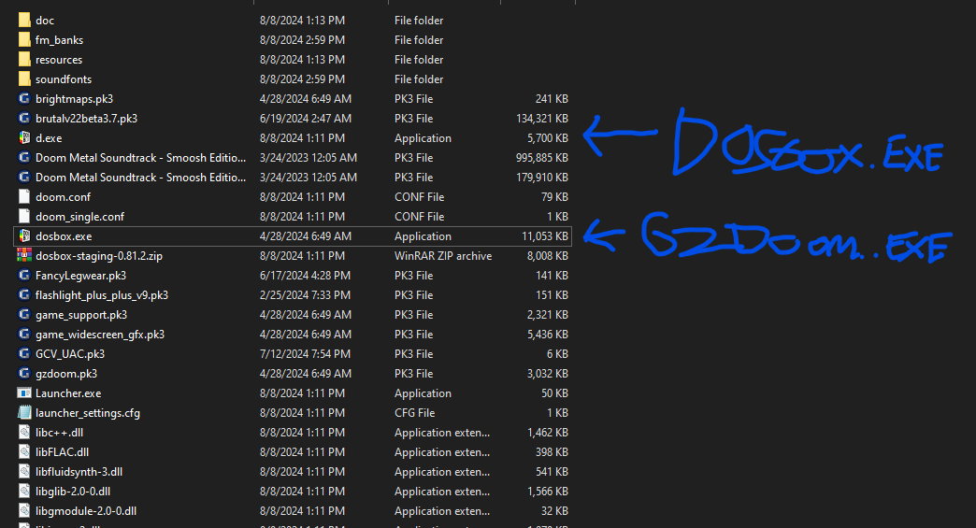
Task: Click the resources folder icon
Action: pos(24,60)
